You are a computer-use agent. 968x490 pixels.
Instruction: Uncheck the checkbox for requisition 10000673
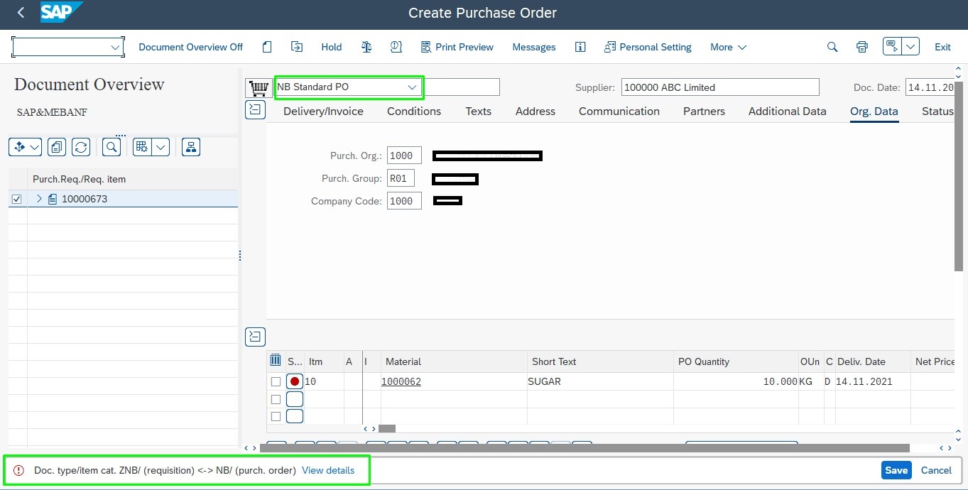pos(17,200)
